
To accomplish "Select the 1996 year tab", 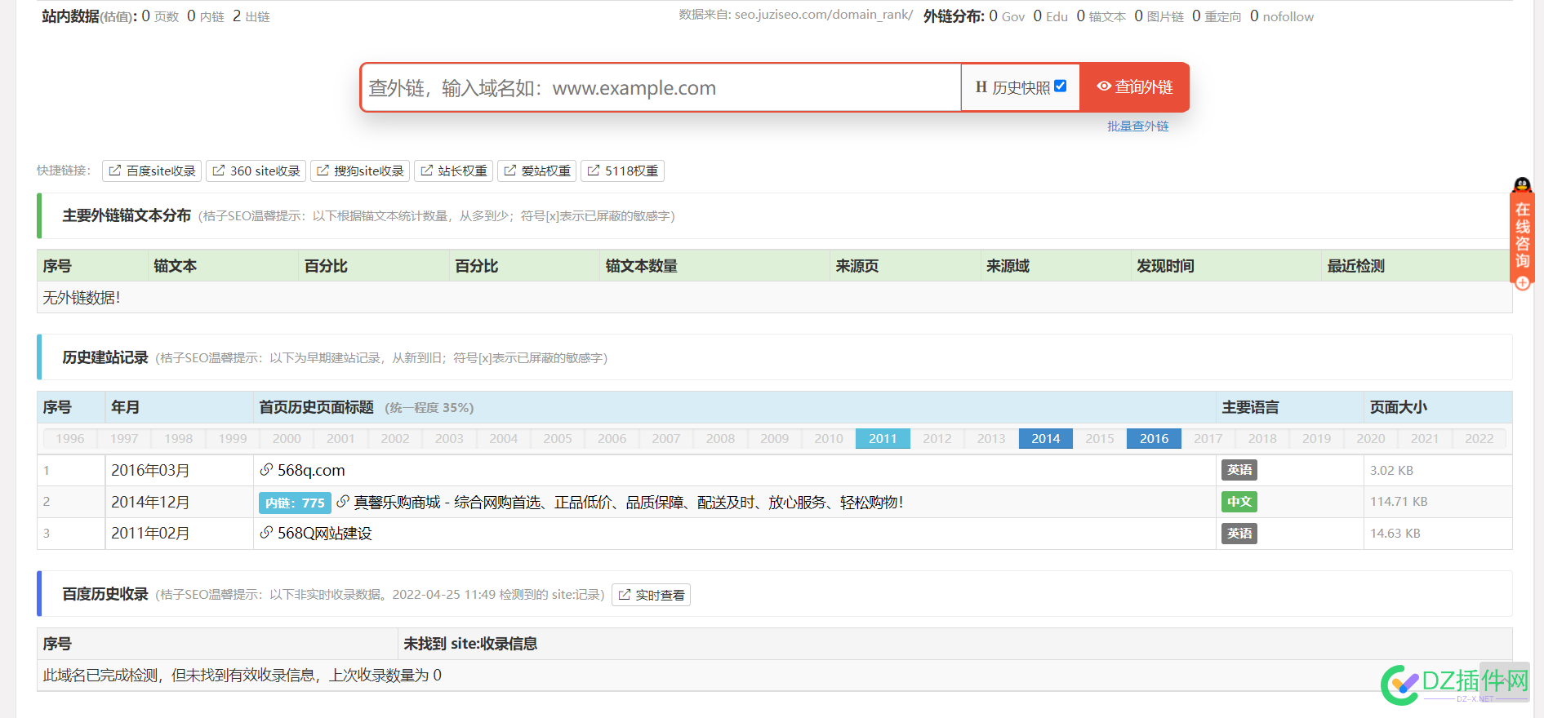I will point(70,438).
